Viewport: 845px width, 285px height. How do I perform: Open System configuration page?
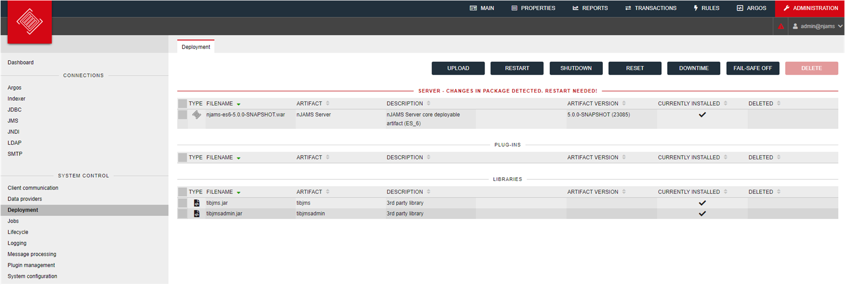[x=33, y=276]
